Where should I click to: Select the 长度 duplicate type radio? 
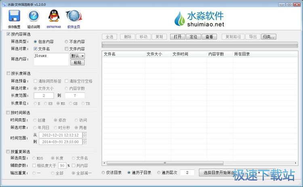(53, 158)
